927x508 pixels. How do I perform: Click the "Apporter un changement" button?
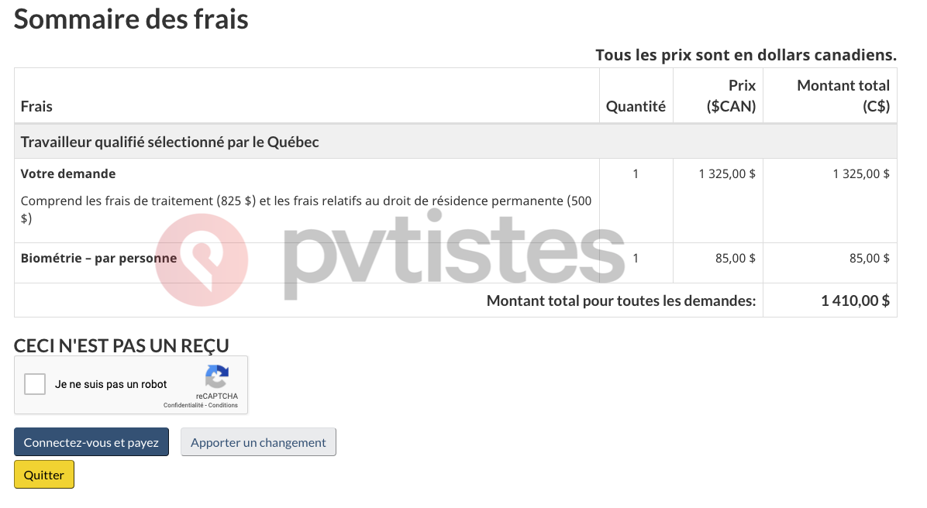coord(258,442)
